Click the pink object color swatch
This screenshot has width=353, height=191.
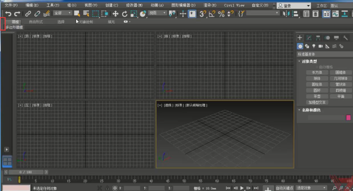coord(348,118)
